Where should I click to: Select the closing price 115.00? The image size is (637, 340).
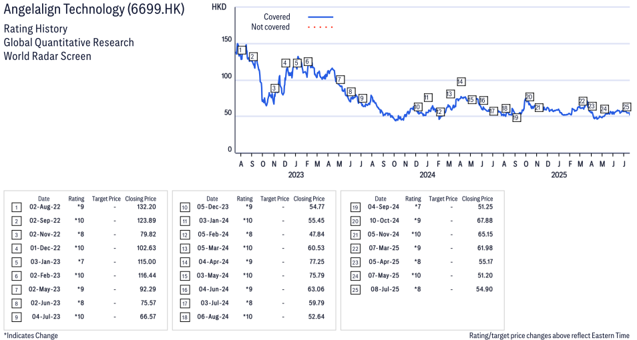coord(147,262)
